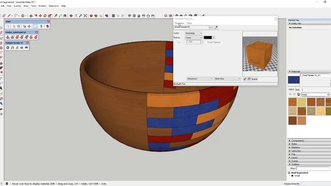This screenshot has width=331, height=186.
Task: Click first icon in JointPushPull toolbar
Action: point(8,37)
